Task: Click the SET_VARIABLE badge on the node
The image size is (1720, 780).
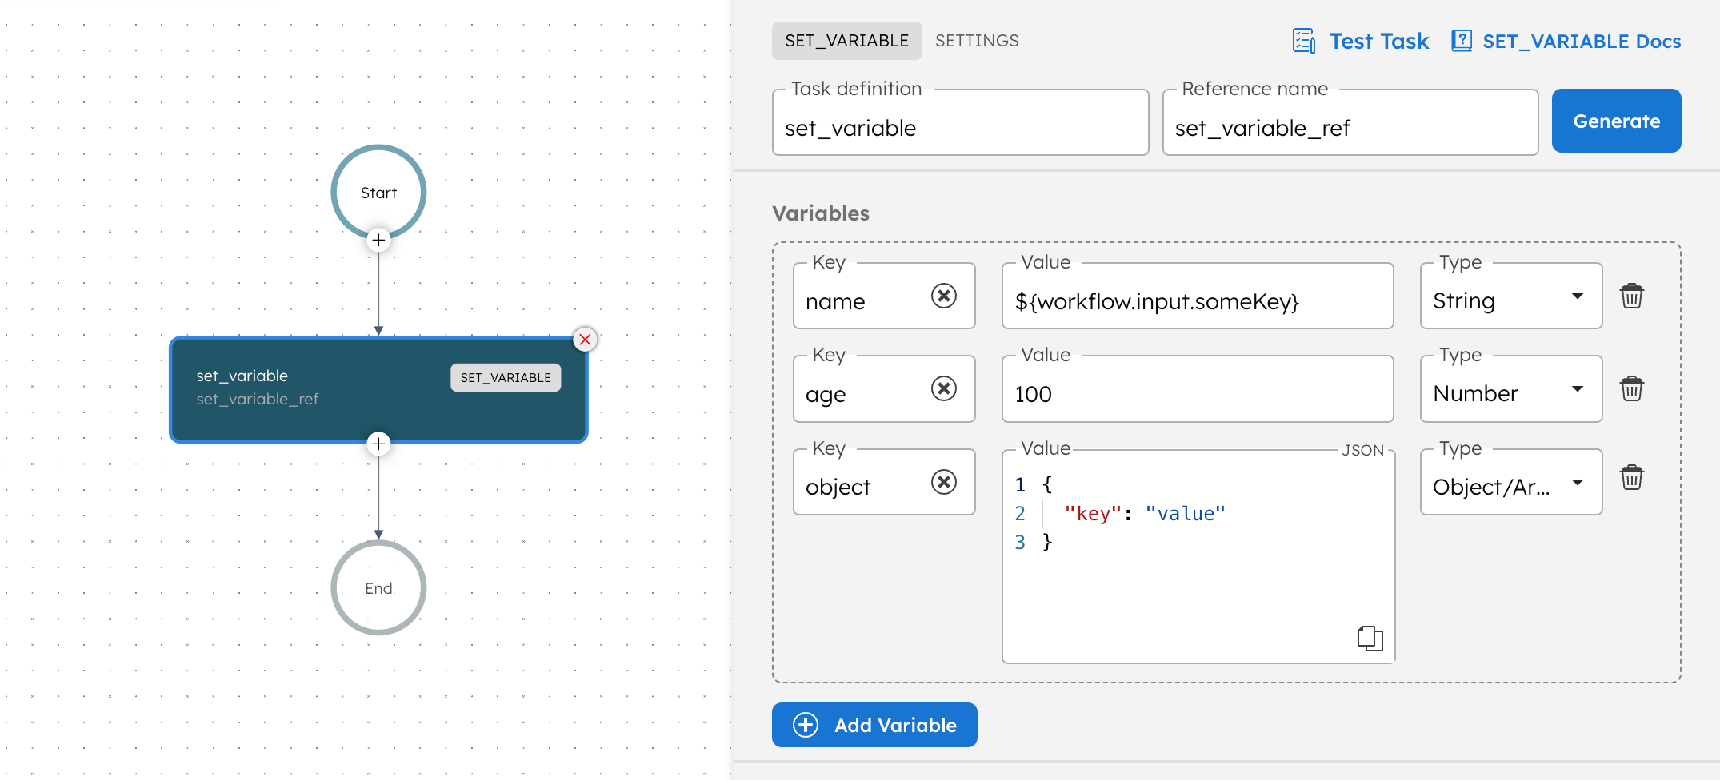Action: (506, 377)
